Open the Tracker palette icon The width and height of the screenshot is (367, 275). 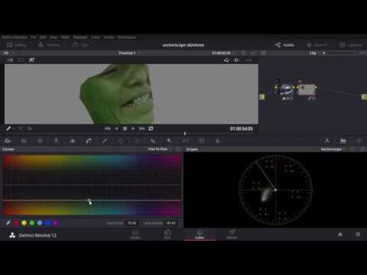pyautogui.click(x=137, y=141)
